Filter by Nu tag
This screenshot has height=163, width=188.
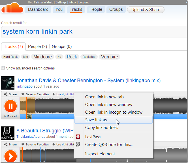point(59,57)
